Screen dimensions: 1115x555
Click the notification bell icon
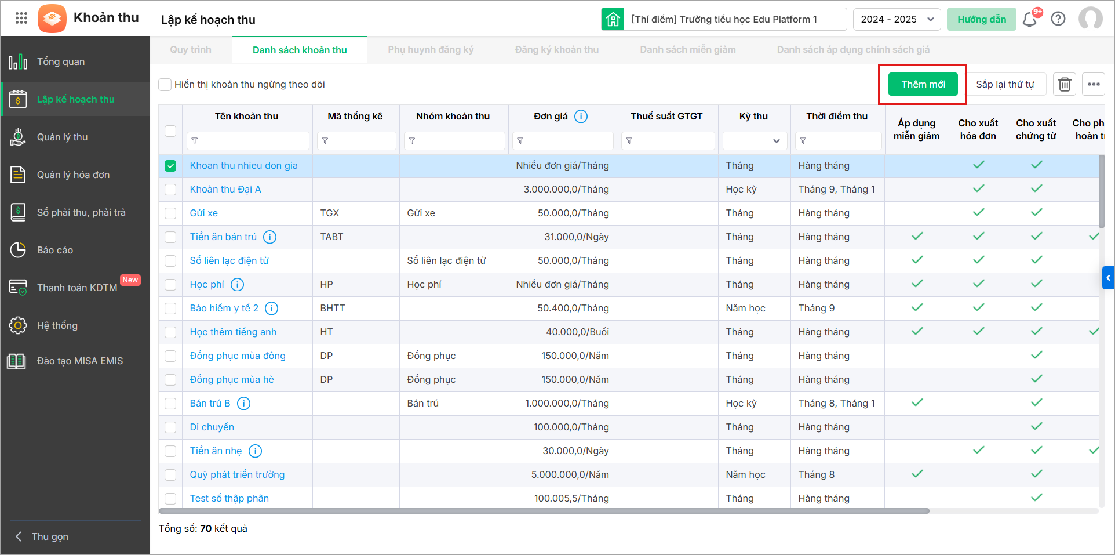click(1029, 20)
